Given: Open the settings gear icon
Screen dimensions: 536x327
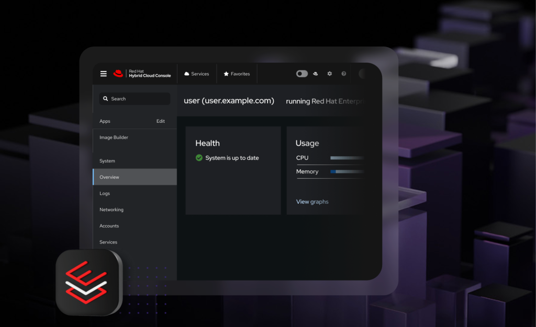Looking at the screenshot, I should click(x=330, y=74).
